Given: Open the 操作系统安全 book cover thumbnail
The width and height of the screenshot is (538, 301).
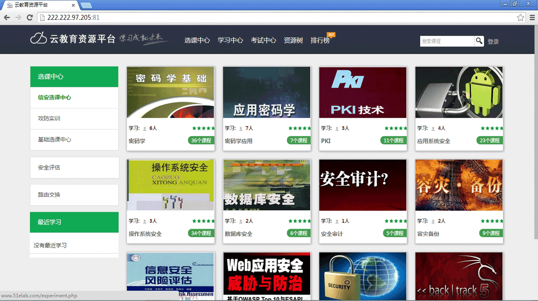Looking at the screenshot, I should 170,185.
